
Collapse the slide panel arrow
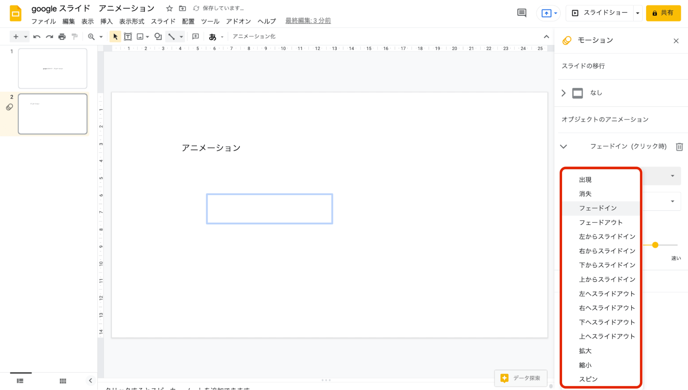click(91, 380)
